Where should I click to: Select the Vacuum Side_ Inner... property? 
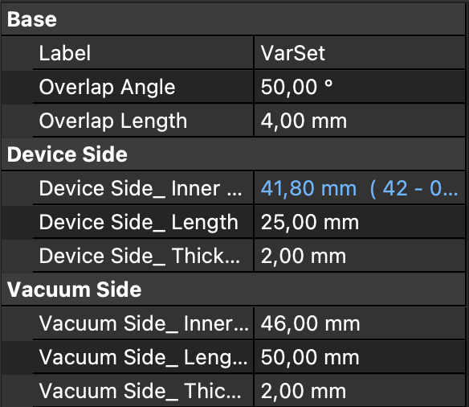point(144,323)
